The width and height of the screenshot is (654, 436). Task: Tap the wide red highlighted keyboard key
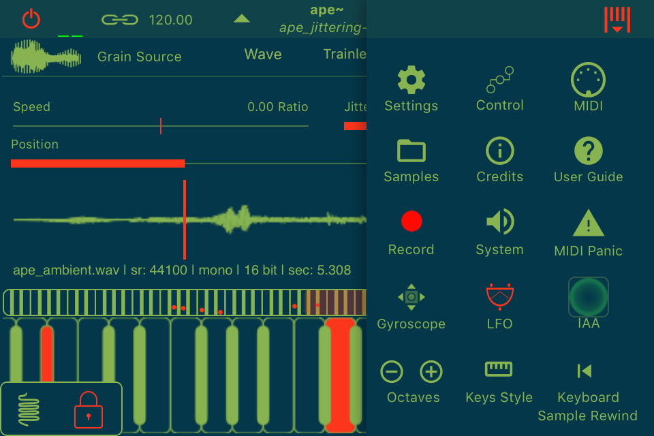pos(341,375)
